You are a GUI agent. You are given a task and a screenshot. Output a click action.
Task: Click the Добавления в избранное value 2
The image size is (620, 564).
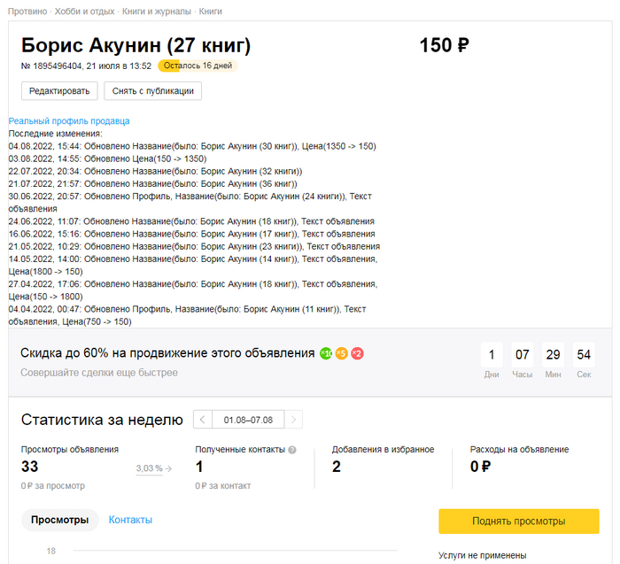click(336, 467)
